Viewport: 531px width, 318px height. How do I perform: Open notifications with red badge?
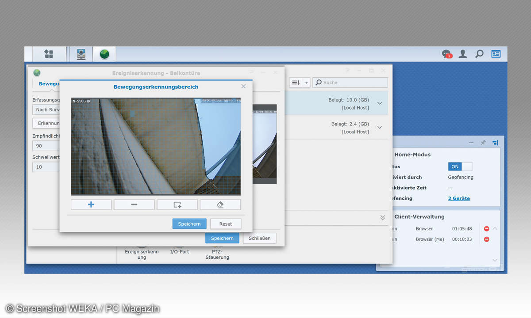click(447, 54)
